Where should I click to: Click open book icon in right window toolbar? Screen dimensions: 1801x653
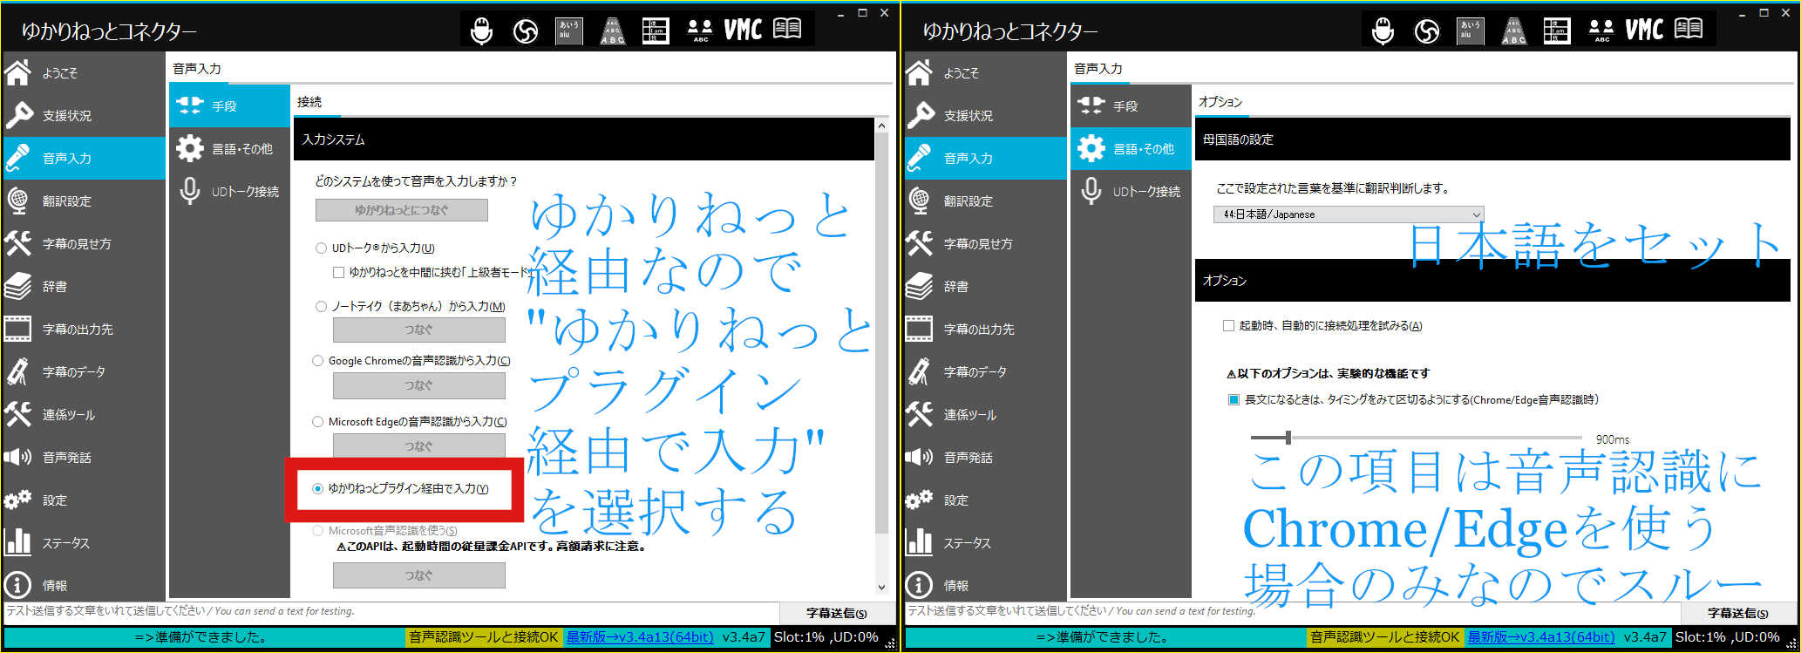[1689, 30]
